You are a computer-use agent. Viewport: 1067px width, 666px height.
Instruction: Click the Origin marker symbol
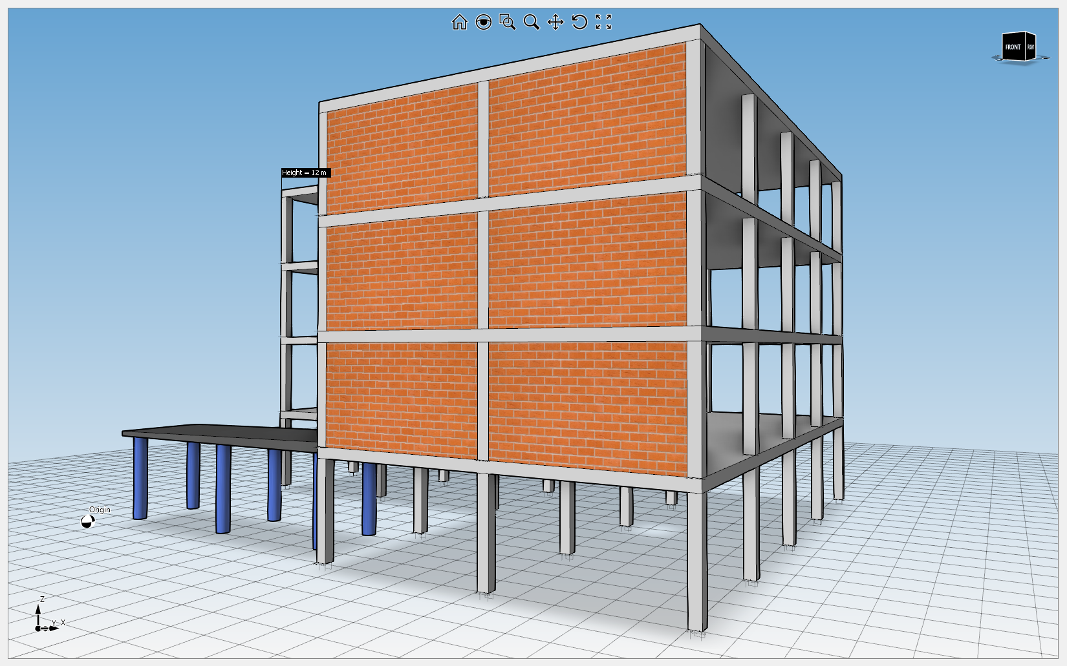[87, 521]
